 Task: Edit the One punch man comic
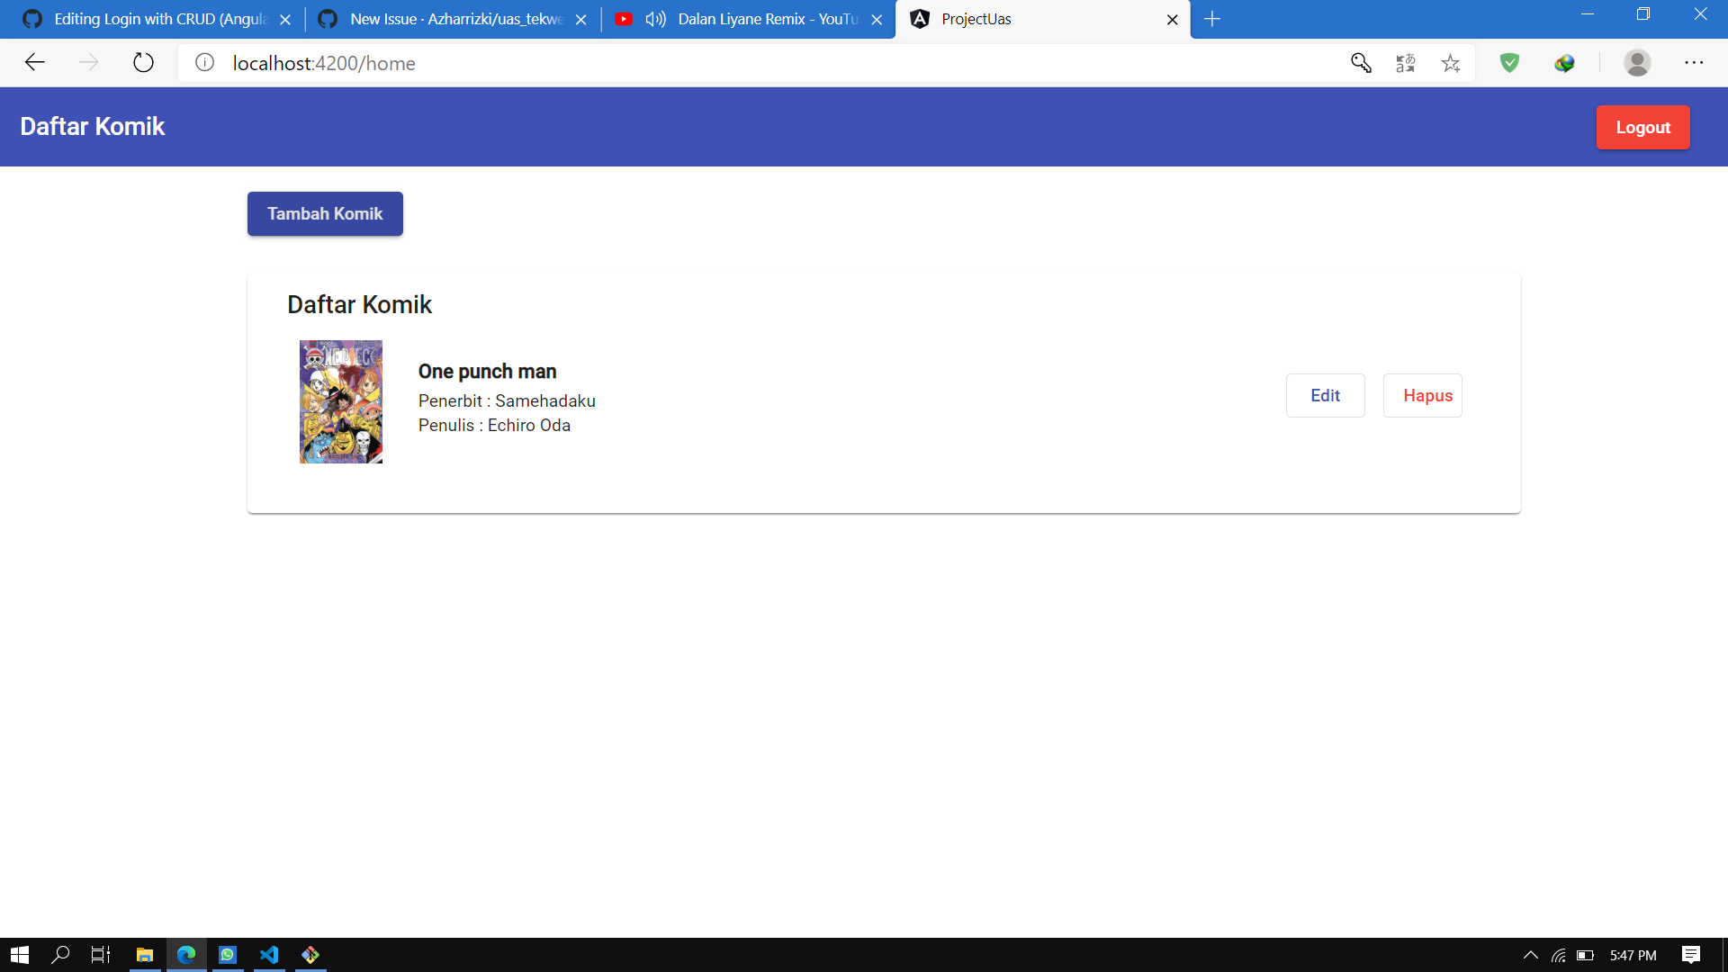pyautogui.click(x=1325, y=396)
